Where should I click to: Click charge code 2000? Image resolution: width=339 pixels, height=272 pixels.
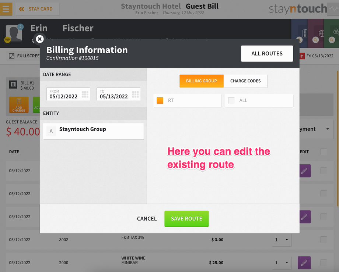click(63, 263)
